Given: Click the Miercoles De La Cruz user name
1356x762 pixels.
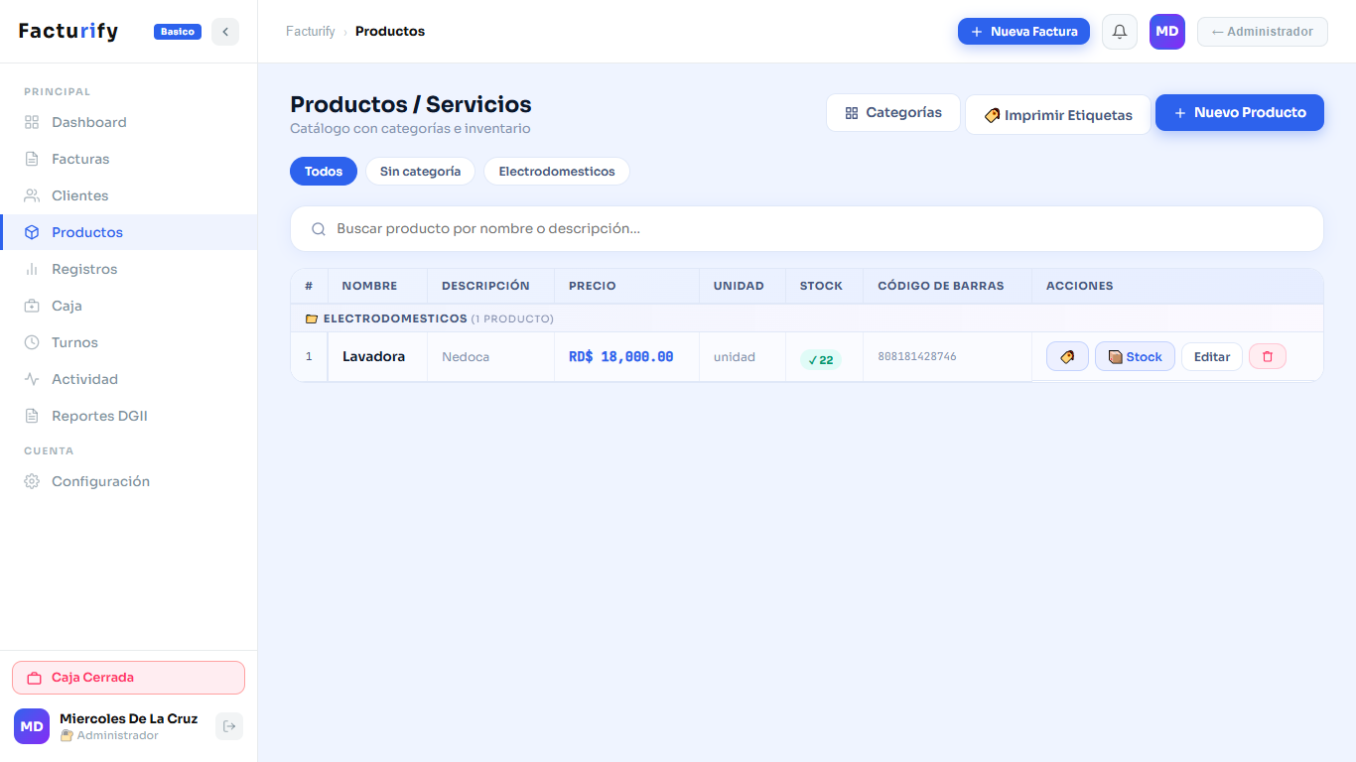Looking at the screenshot, I should [x=128, y=718].
